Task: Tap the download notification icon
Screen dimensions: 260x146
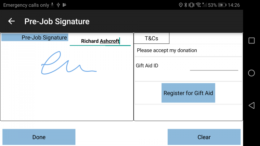Action: [52, 5]
